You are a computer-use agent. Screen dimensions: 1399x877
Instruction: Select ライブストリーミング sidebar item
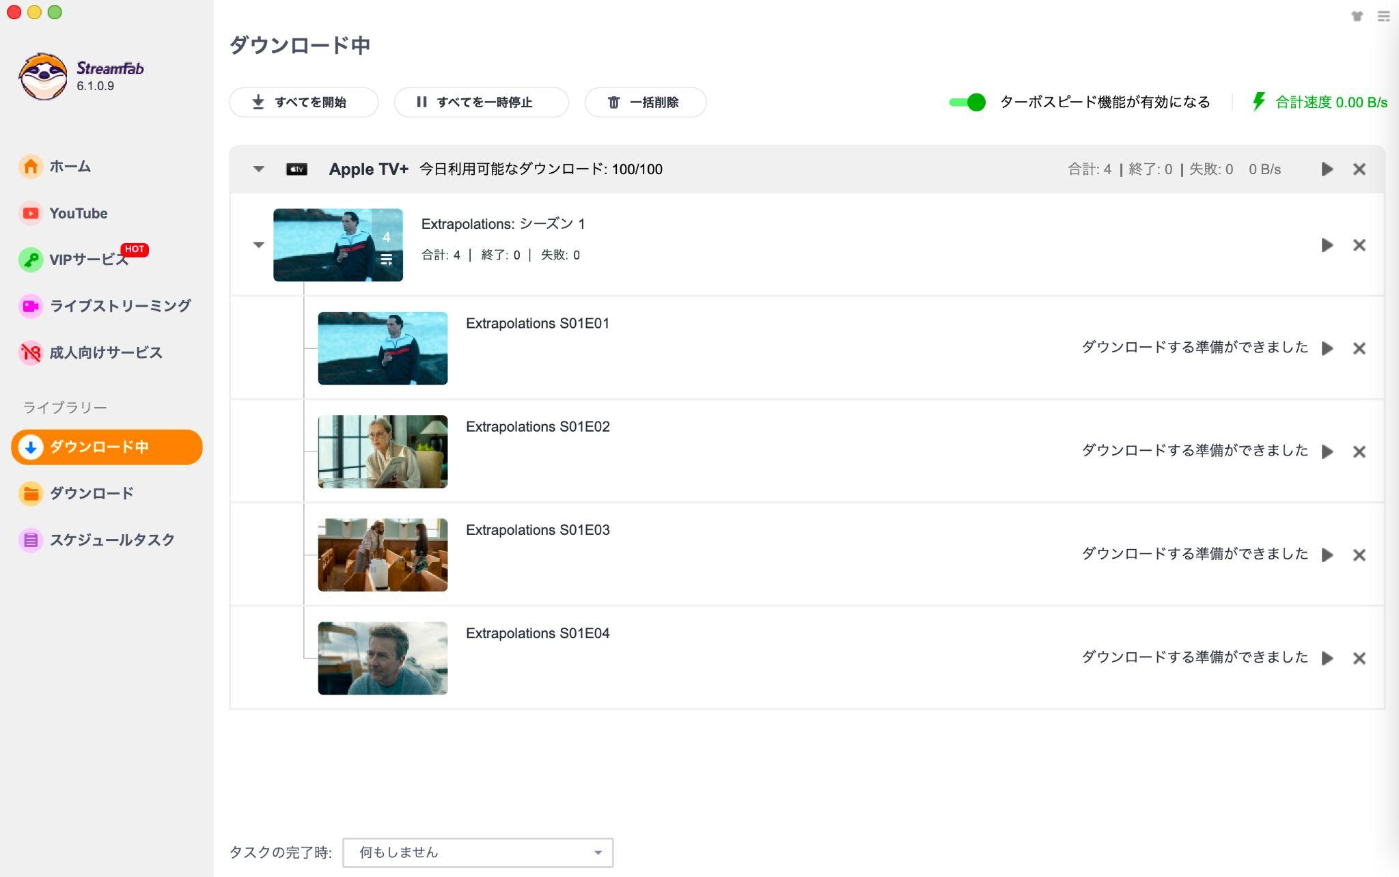105,306
